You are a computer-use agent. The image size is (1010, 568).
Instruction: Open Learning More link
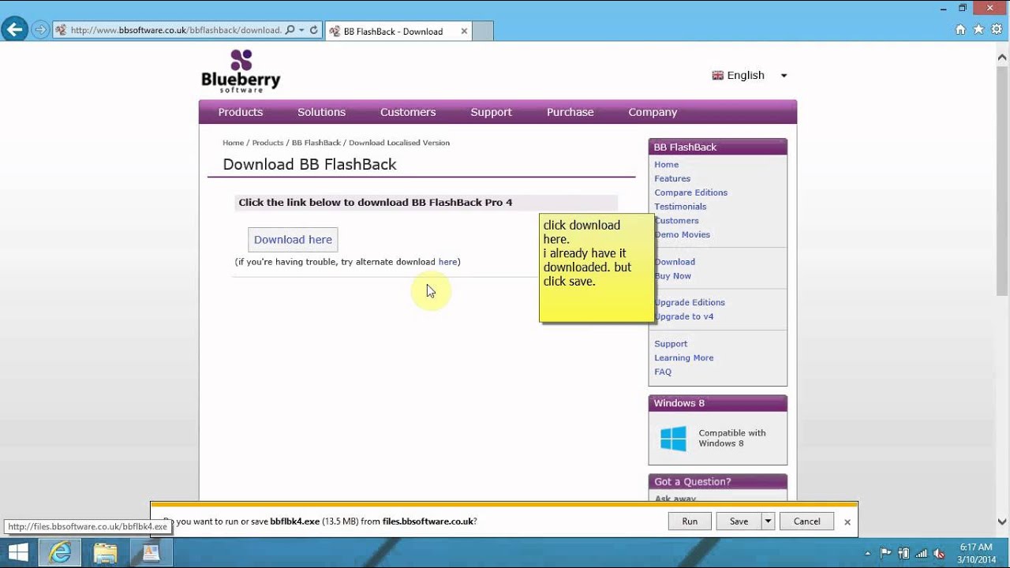click(x=683, y=358)
